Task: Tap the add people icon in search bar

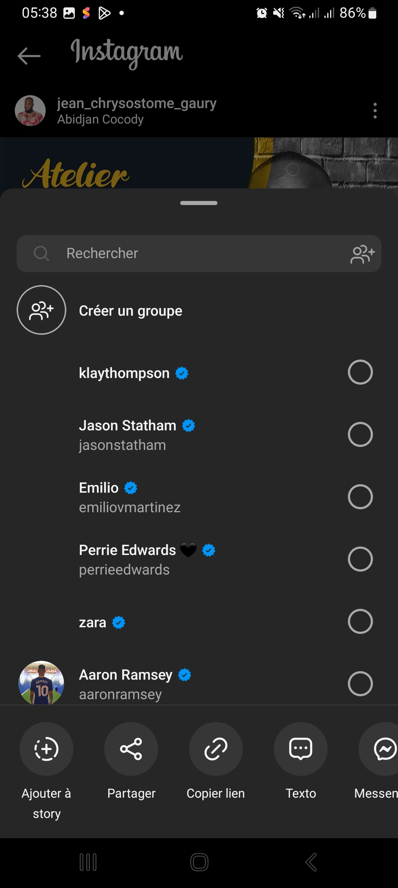Action: click(x=363, y=254)
